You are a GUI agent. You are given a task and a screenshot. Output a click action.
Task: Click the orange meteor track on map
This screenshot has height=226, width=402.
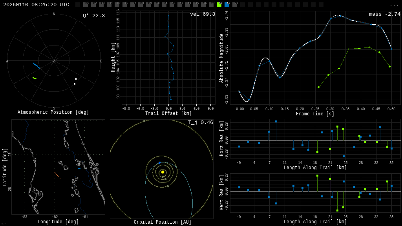click(x=57, y=175)
